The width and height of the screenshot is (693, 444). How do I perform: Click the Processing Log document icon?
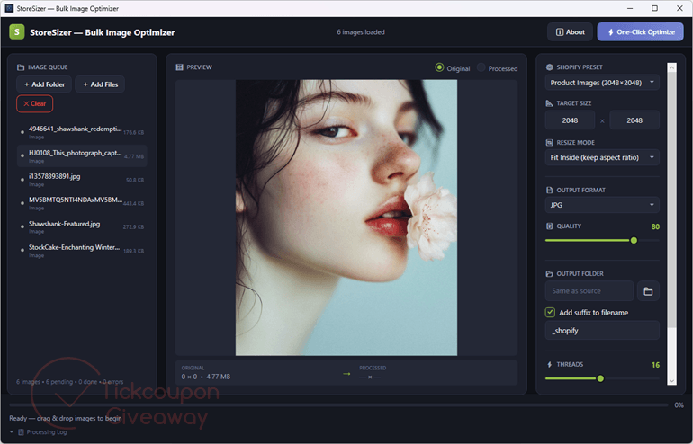click(21, 432)
